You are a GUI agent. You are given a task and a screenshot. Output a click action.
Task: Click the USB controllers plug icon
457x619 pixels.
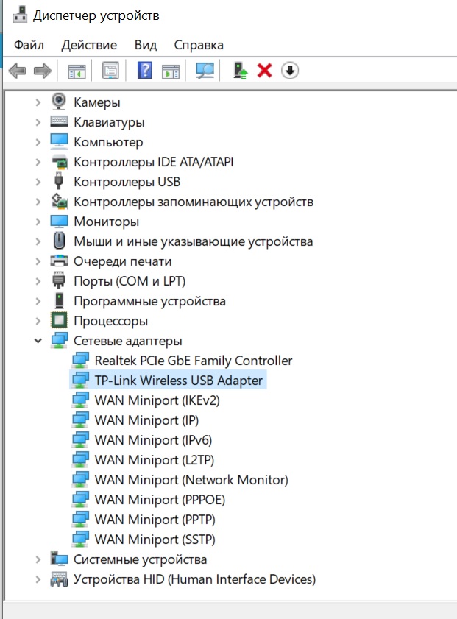59,181
